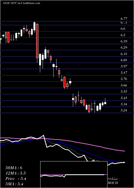Click the 6.29 price axis label
The width and height of the screenshot is (134, 188).
(x=124, y=48)
